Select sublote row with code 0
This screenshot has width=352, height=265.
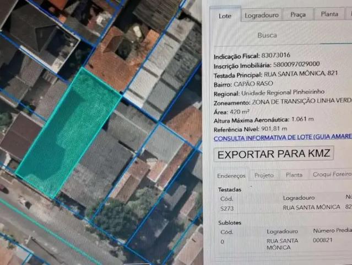click(x=223, y=241)
